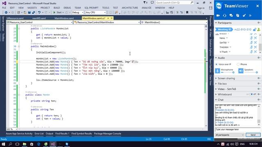Click the Send chat button
The width and height of the screenshot is (262, 147).
click(253, 135)
